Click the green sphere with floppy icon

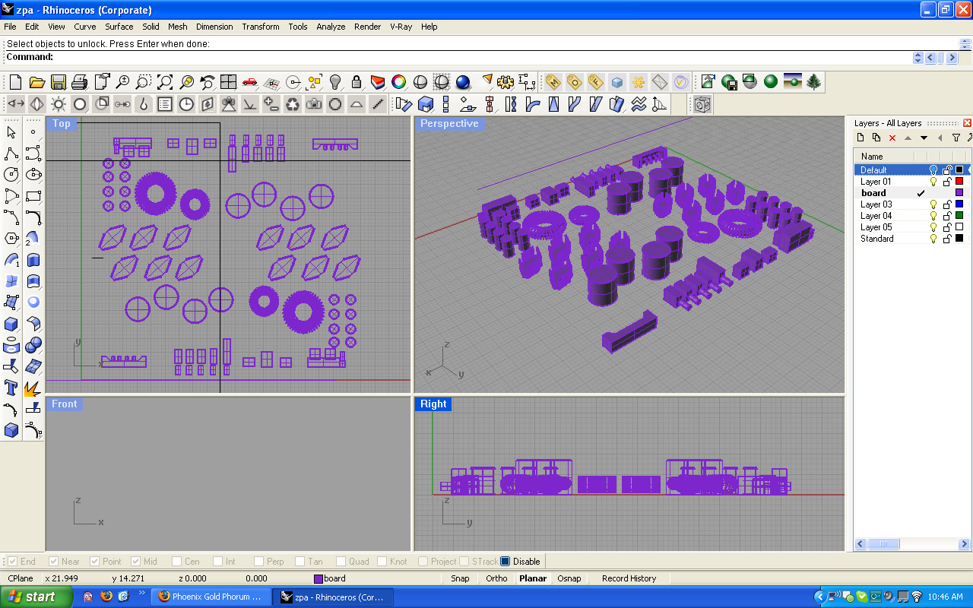[729, 82]
